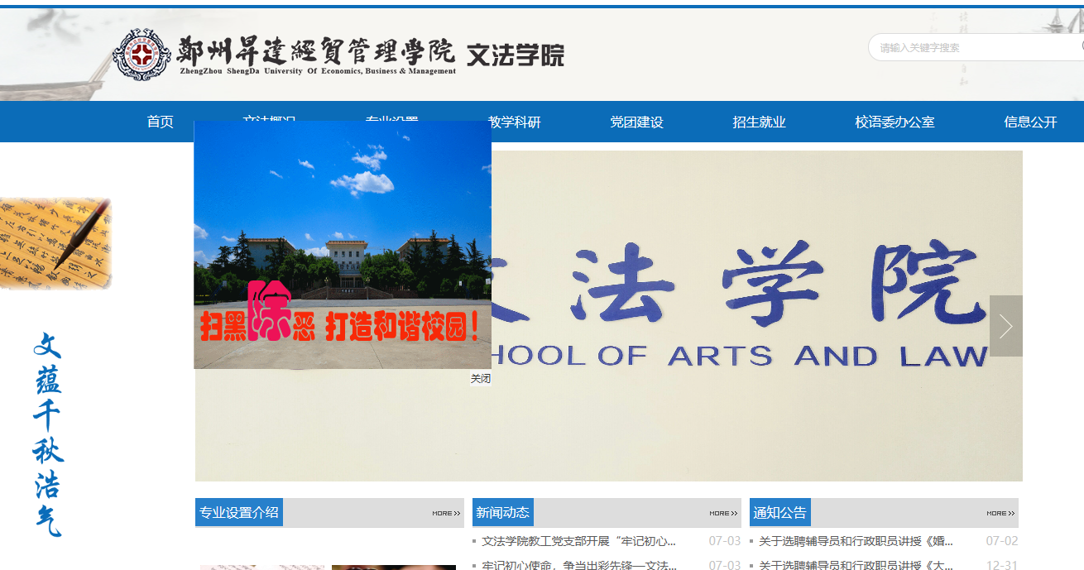The height and width of the screenshot is (570, 1084).
Task: Open news article 文法学院教工党支部开展
Action: 578,542
